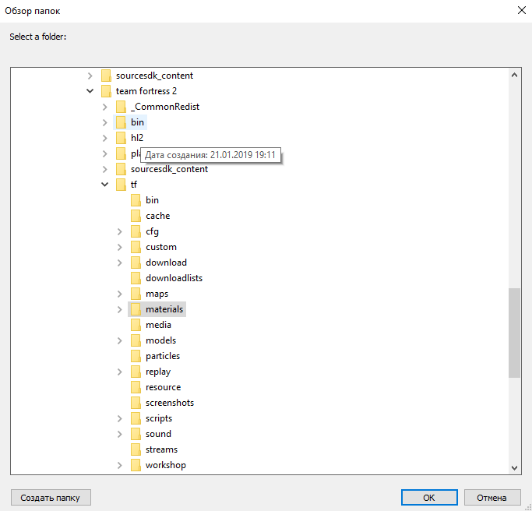
Task: Expand the workshop folder chevron
Action: click(x=120, y=465)
